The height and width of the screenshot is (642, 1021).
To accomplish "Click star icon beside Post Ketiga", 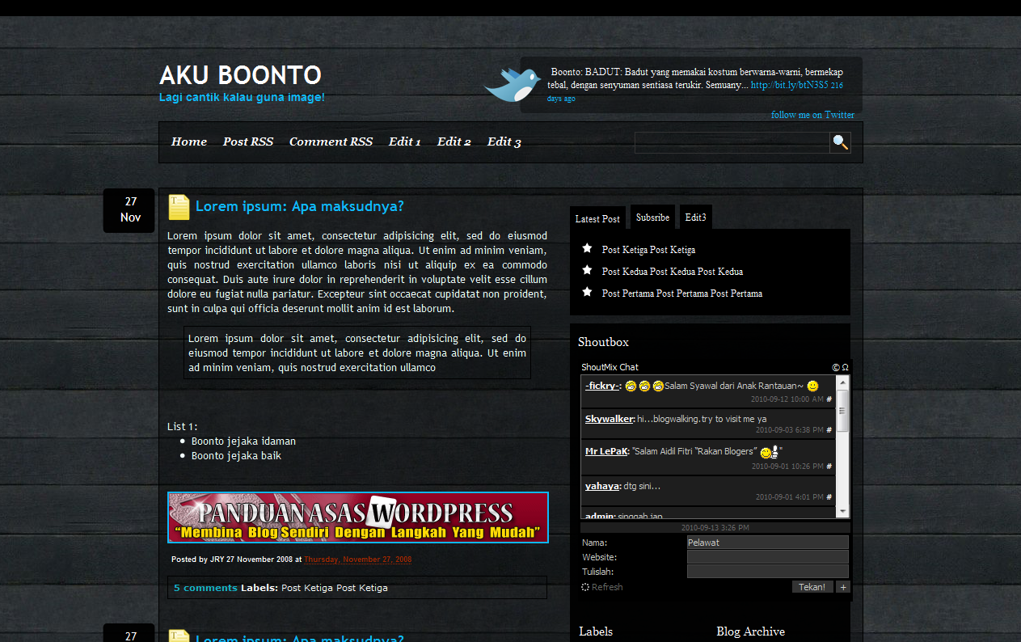I will (x=587, y=248).
